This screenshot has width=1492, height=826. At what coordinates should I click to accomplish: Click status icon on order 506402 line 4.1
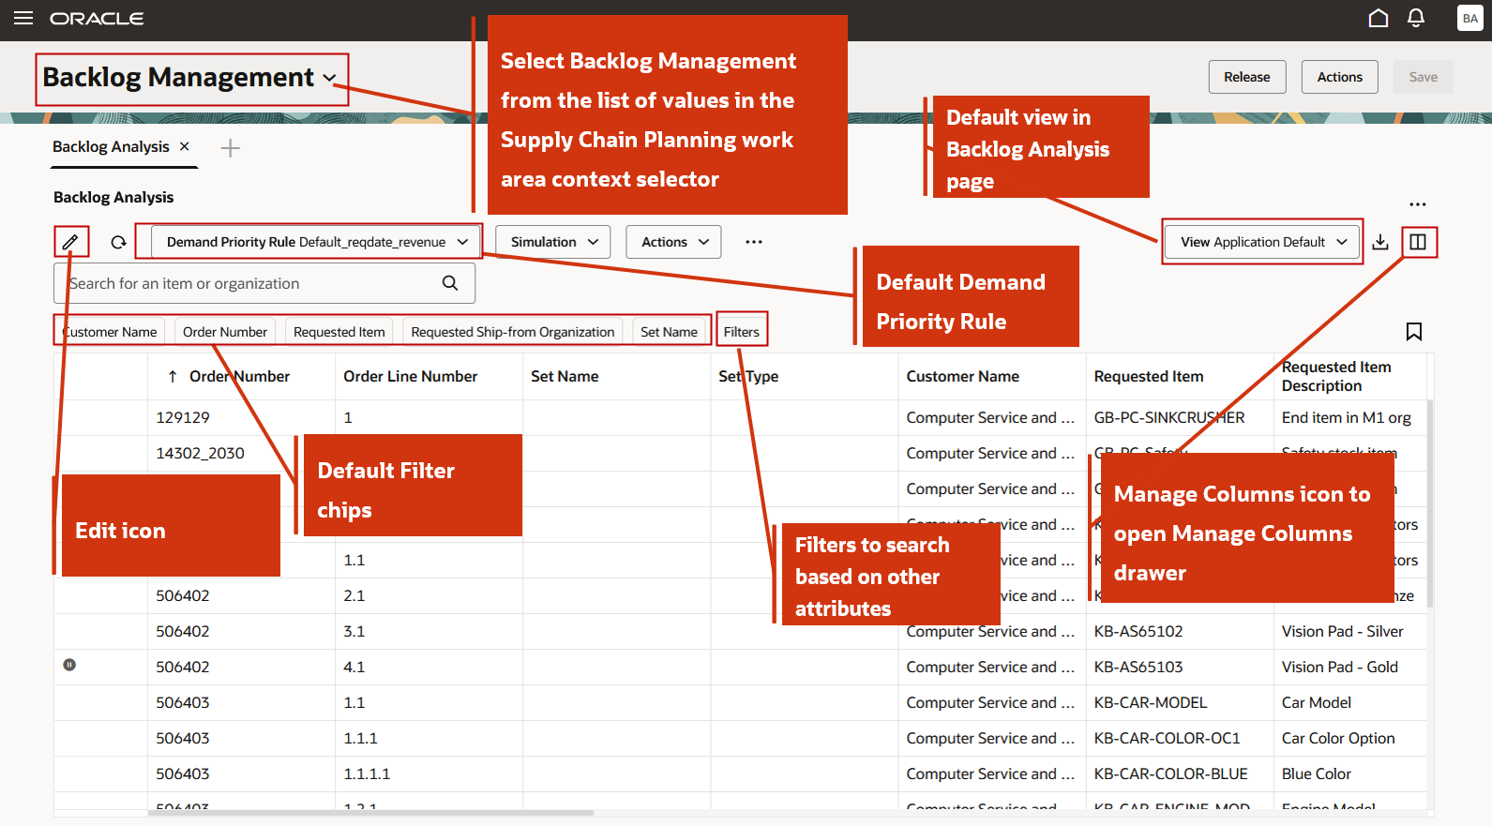pyautogui.click(x=69, y=665)
